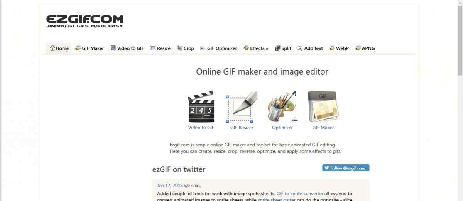Click the Resize menu icon

point(153,48)
